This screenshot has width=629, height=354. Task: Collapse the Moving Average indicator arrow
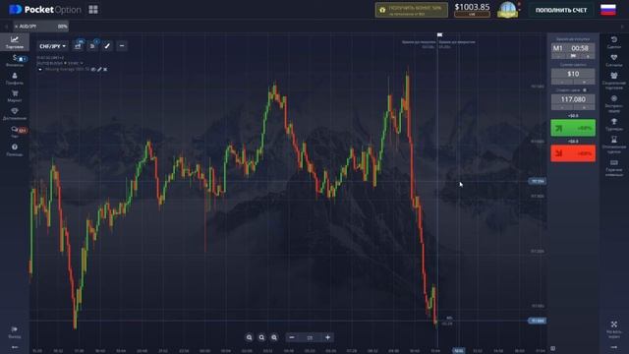pos(39,70)
